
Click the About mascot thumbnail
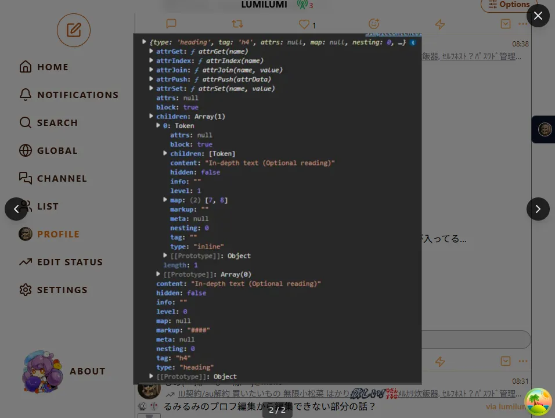[42, 372]
